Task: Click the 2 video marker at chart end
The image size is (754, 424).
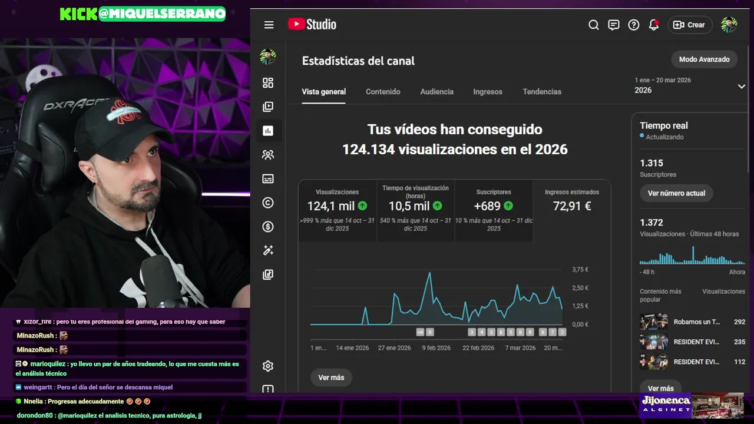Action: [562, 332]
